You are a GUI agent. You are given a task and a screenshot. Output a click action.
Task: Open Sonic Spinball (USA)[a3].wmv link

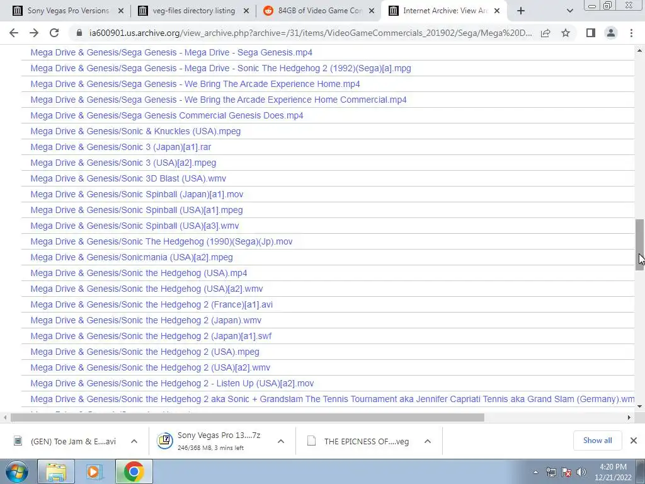click(x=135, y=226)
